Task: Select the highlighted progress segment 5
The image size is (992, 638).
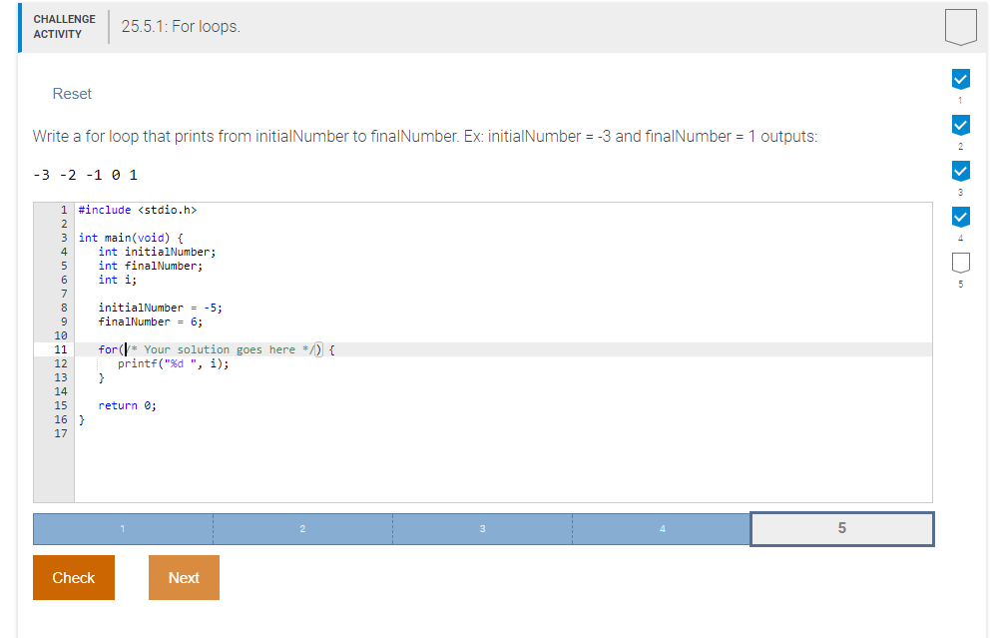Action: coord(841,529)
